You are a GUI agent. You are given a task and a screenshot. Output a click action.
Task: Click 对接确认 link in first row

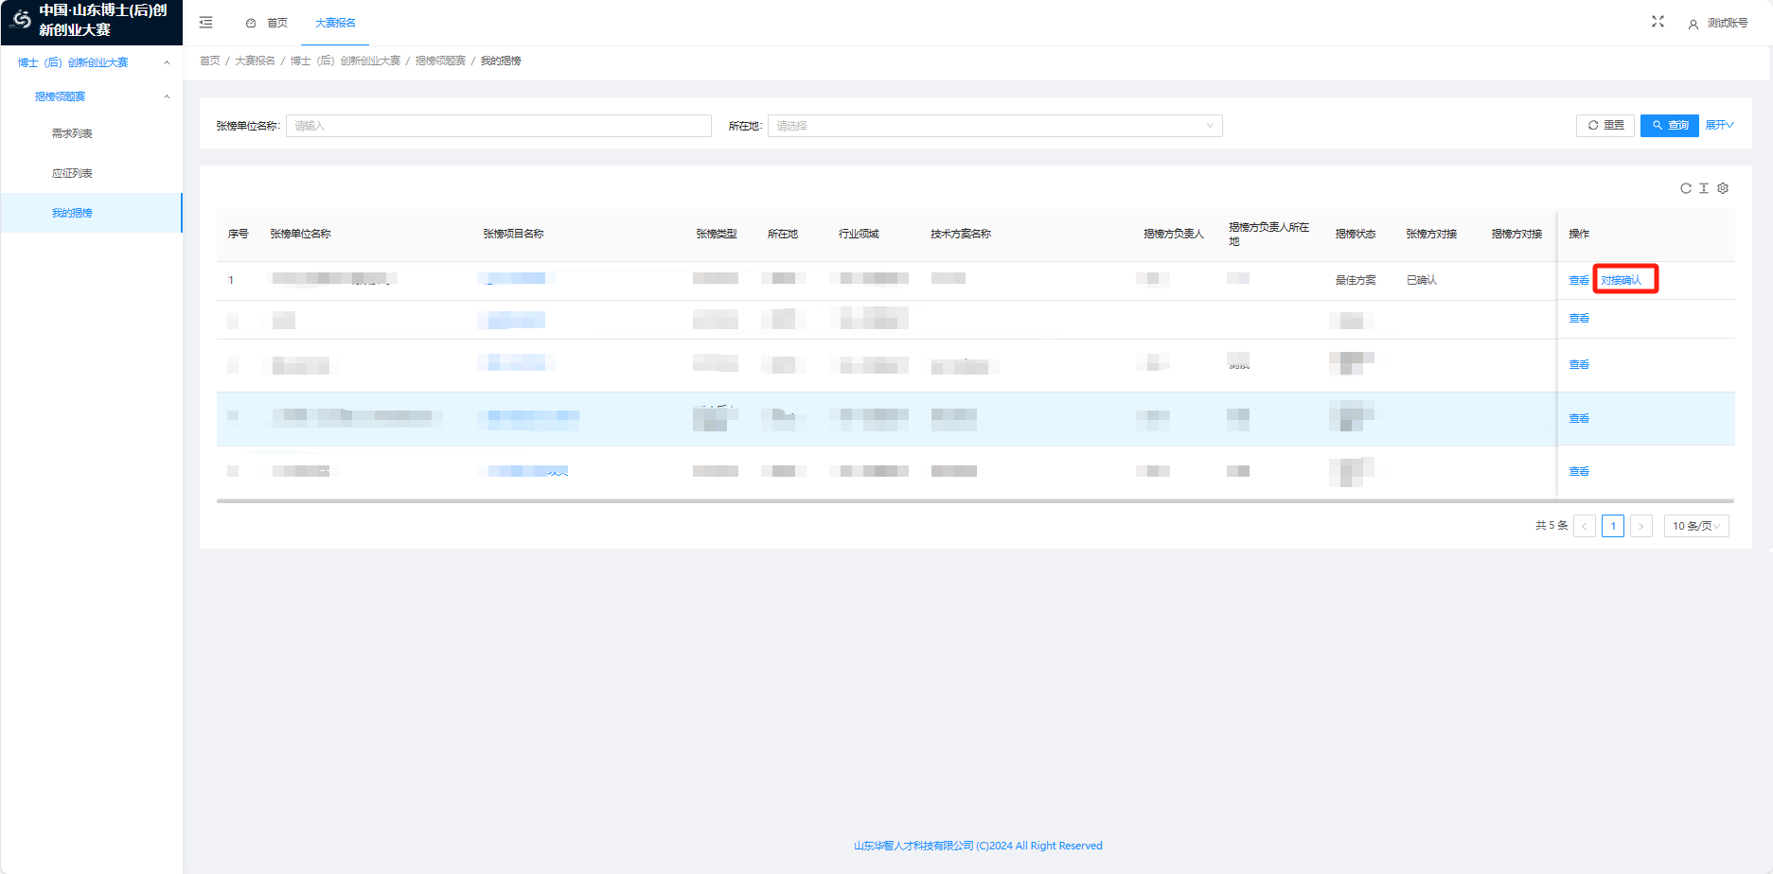[x=1621, y=280]
